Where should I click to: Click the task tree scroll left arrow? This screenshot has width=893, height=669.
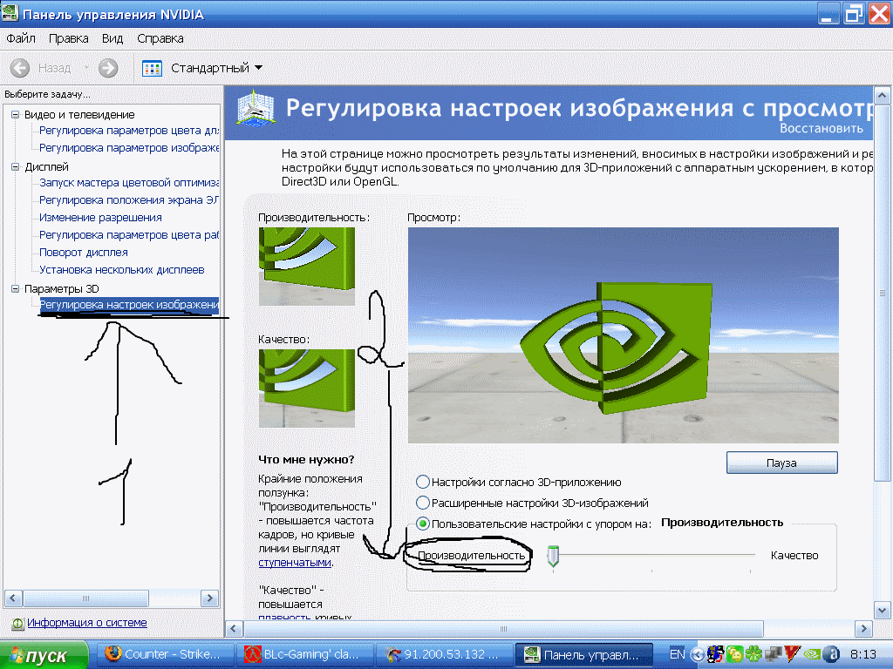(13, 598)
